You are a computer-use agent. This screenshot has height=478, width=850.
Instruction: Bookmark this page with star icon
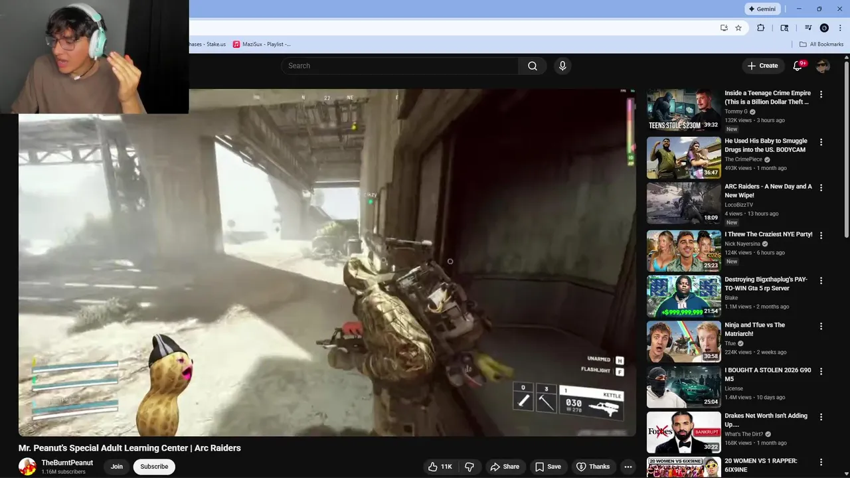738,28
